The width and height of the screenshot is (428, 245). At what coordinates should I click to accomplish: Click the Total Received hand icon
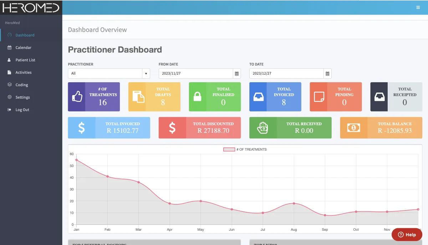[x=263, y=127]
